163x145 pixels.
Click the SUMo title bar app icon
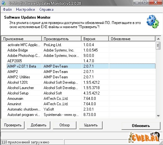pos(4,3)
